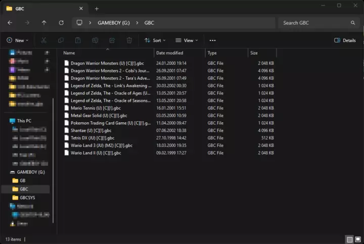Refresh the GBC folder view
This screenshot has width=364, height=244.
(x=61, y=23)
